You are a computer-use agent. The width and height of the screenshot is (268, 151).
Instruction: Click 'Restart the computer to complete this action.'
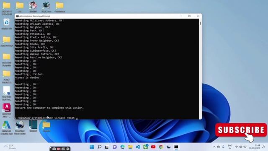(49, 108)
